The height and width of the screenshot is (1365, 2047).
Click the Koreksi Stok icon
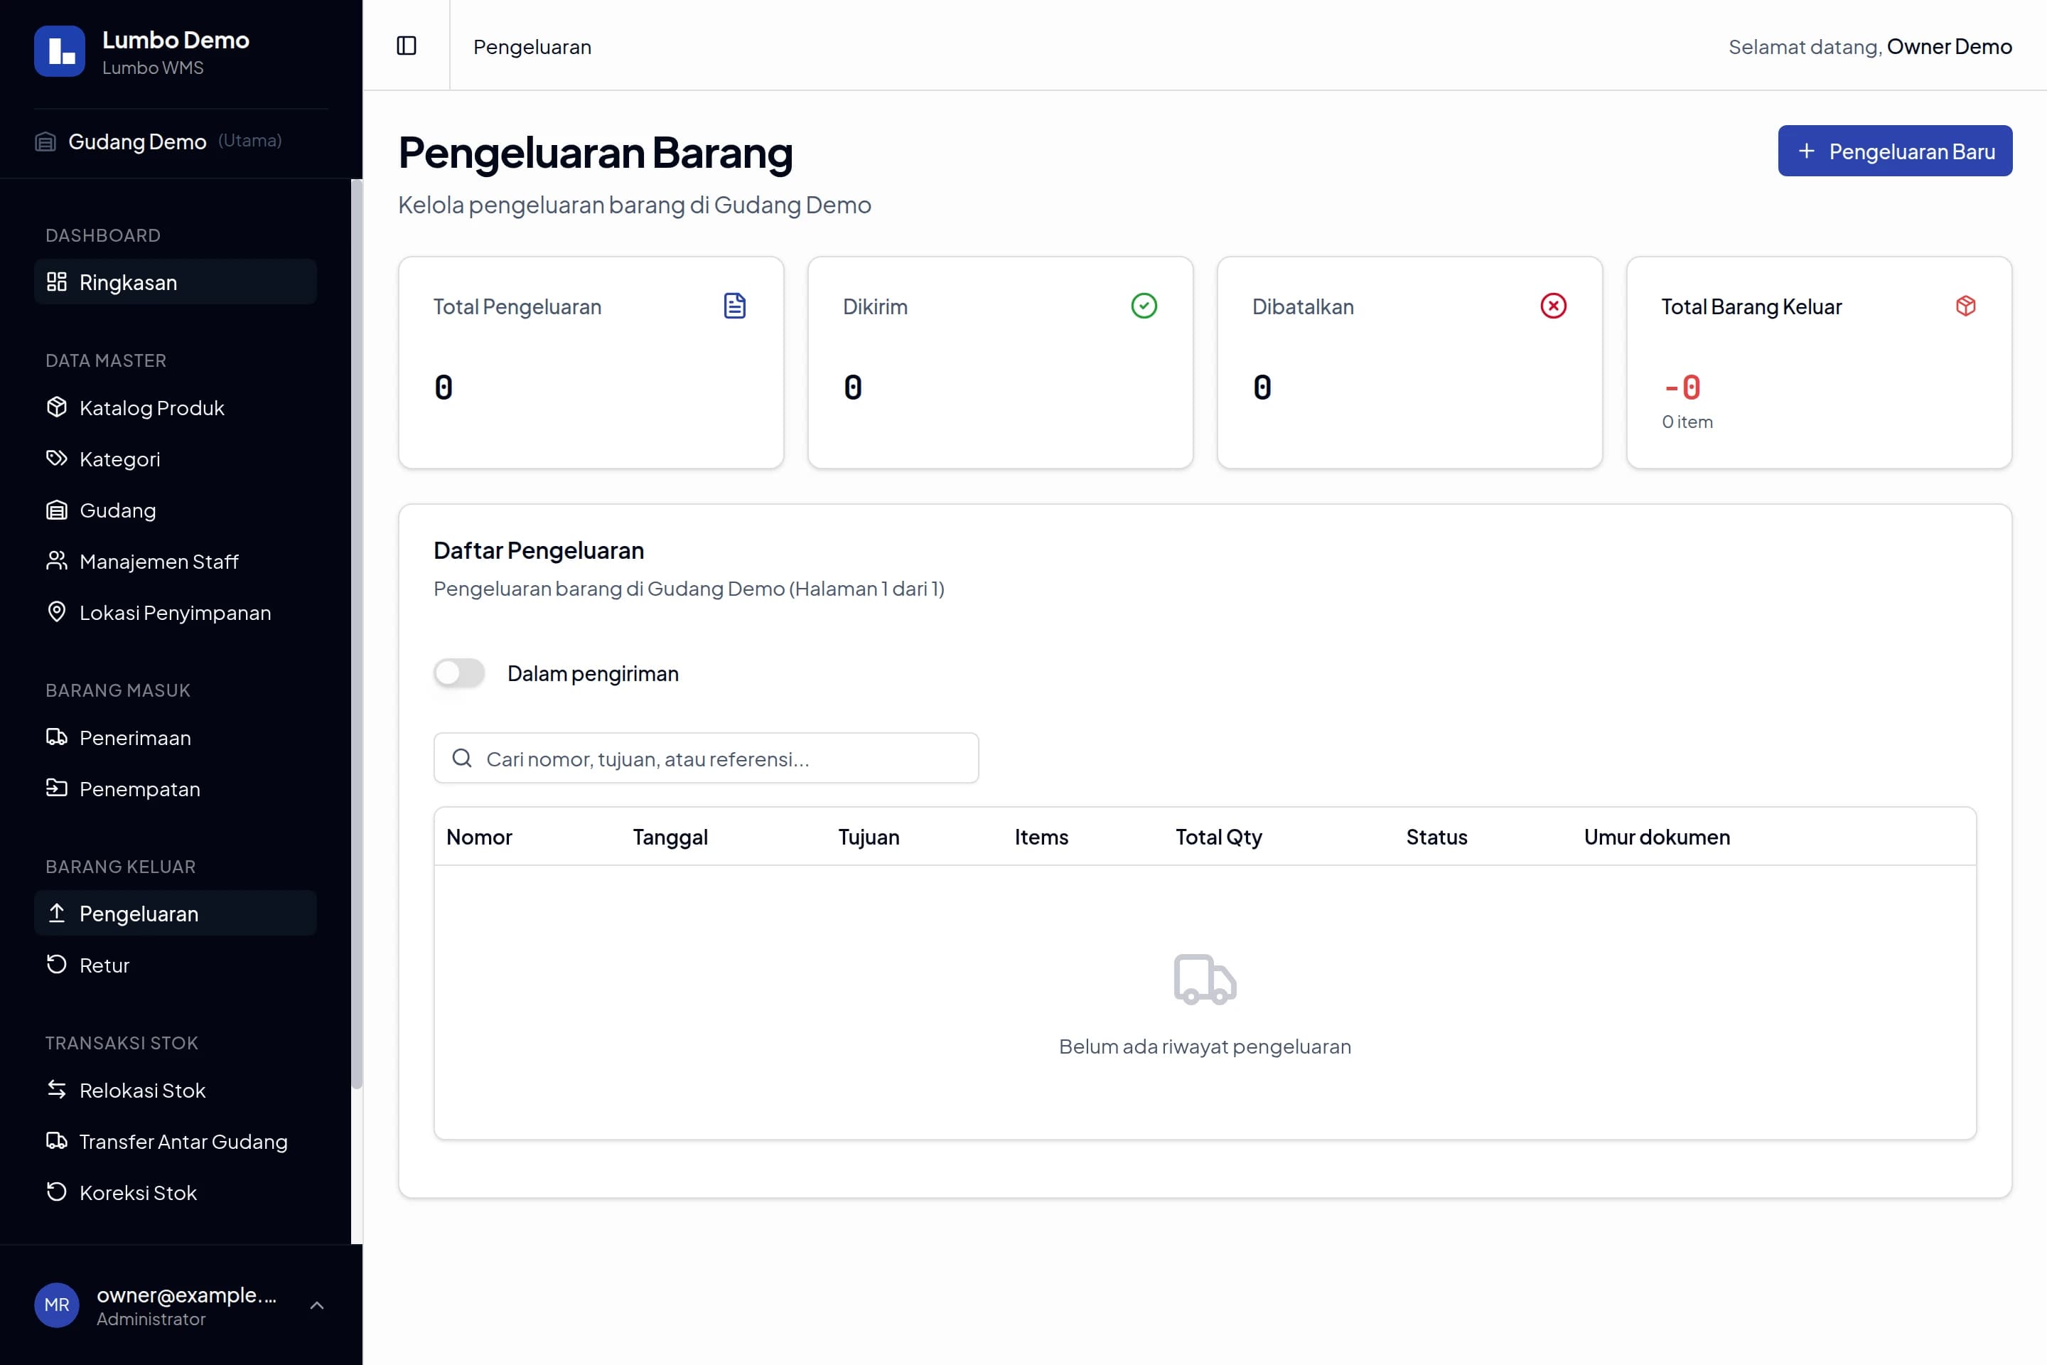click(57, 1192)
